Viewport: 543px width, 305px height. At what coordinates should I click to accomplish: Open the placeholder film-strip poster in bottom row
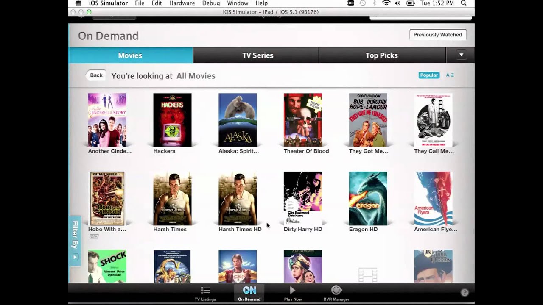point(368,274)
